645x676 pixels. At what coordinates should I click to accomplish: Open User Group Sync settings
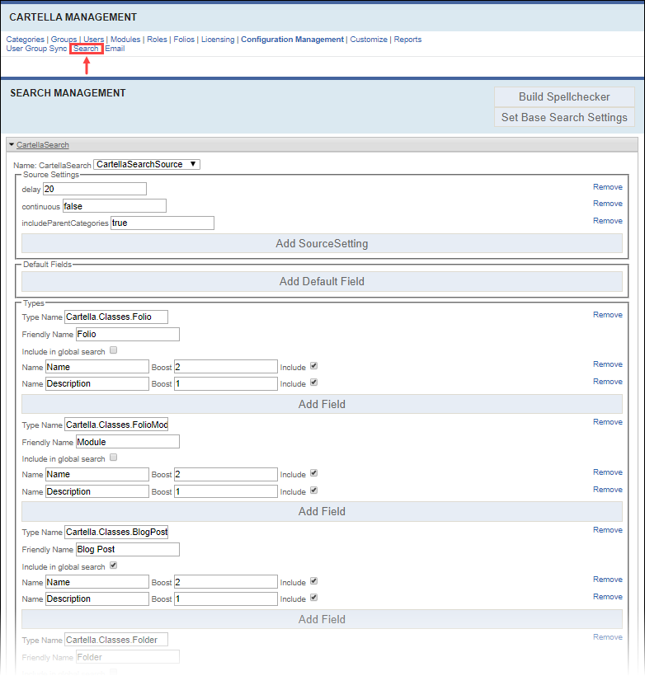(36, 49)
